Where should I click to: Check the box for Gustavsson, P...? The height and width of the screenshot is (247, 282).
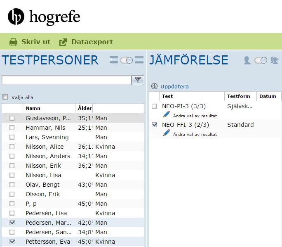tap(12, 118)
